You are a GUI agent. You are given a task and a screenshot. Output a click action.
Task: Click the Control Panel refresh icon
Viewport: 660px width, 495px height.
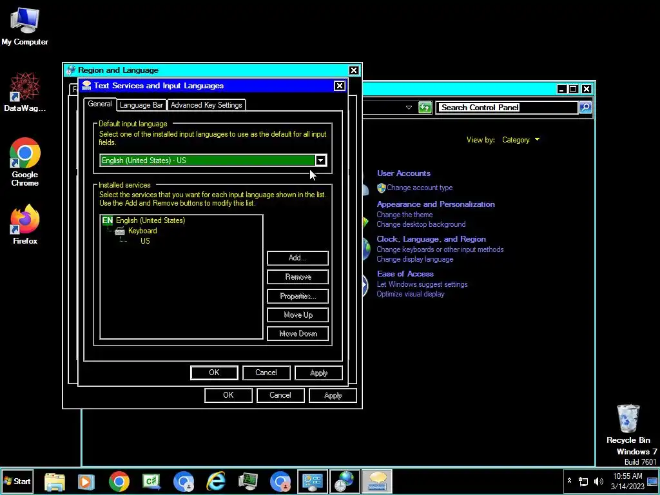(x=425, y=108)
